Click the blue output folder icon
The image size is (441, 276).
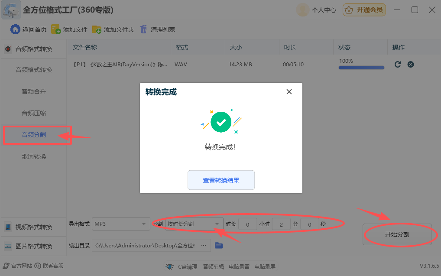219,245
